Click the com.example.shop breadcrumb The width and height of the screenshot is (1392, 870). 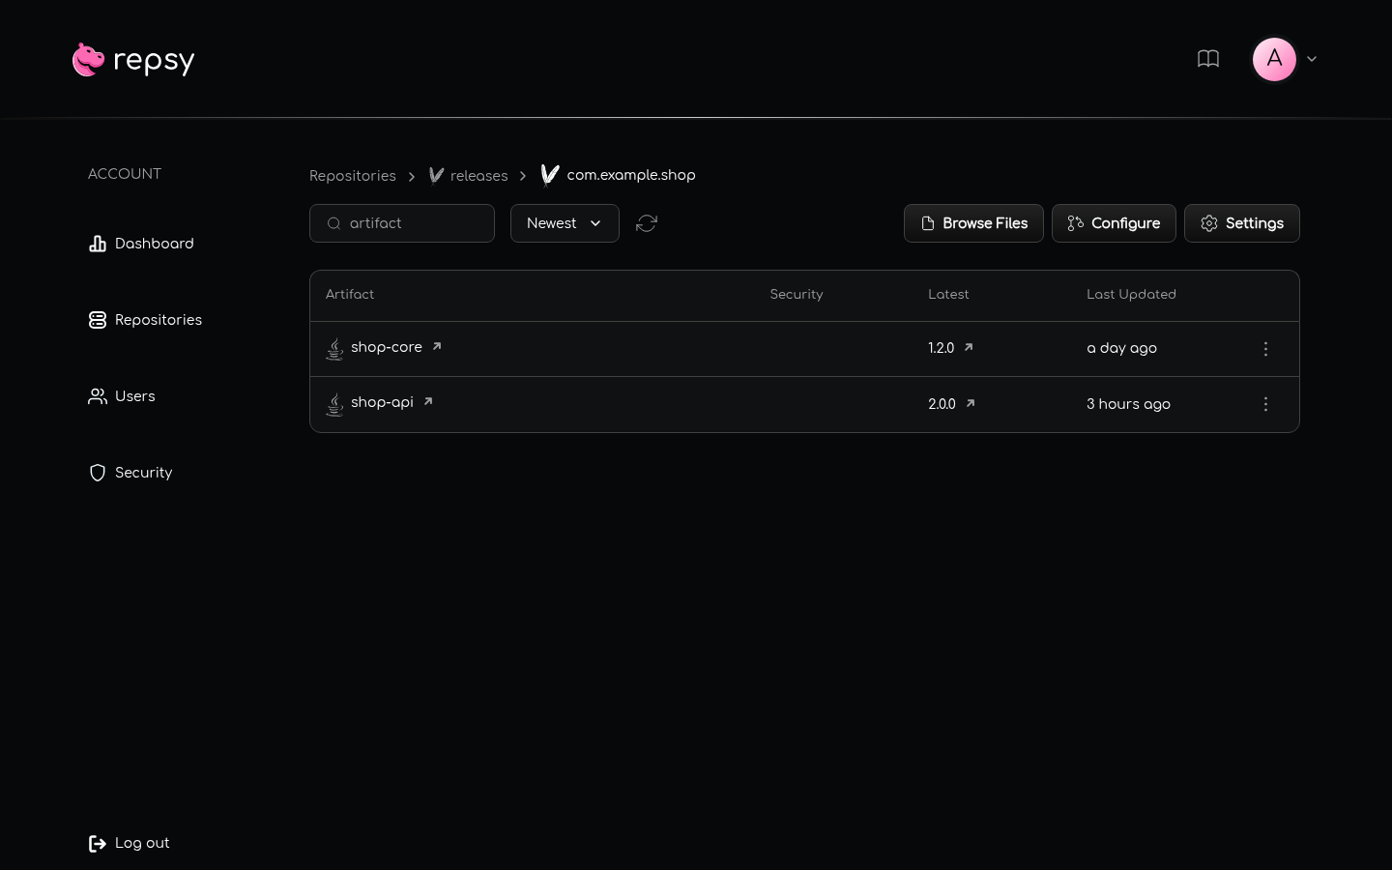631,175
